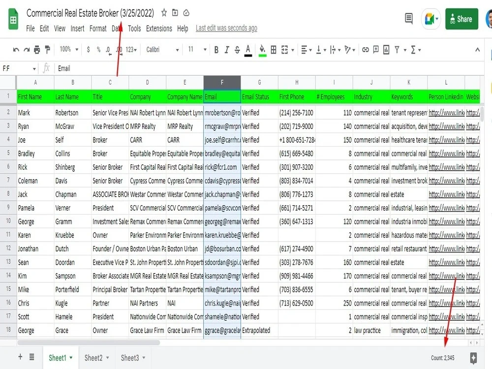Image resolution: width=492 pixels, height=369 pixels.
Task: Open the zoom 100% dropdown
Action: (x=69, y=49)
